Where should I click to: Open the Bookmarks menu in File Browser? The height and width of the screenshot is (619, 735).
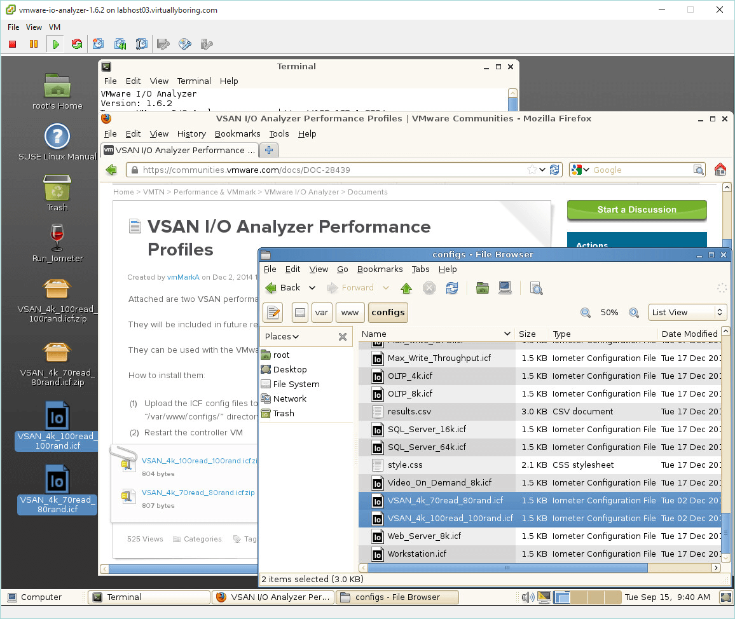tap(380, 269)
